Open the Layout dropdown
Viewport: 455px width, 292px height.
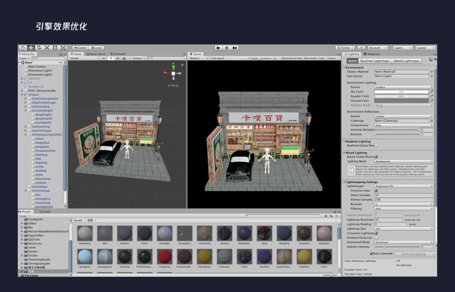point(425,48)
